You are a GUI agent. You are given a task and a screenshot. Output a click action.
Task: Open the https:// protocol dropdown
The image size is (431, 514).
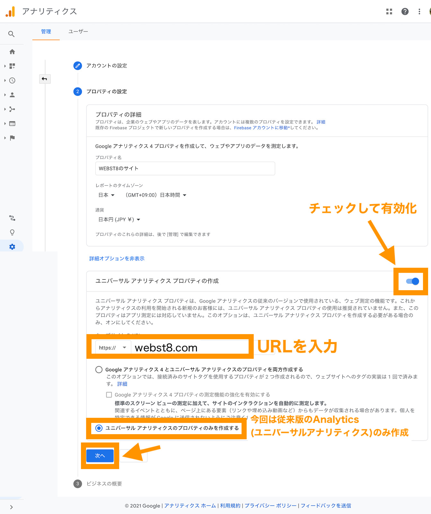[113, 348]
